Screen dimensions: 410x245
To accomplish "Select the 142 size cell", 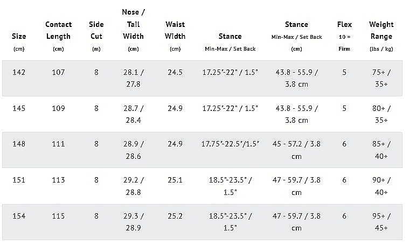I will coord(19,72).
